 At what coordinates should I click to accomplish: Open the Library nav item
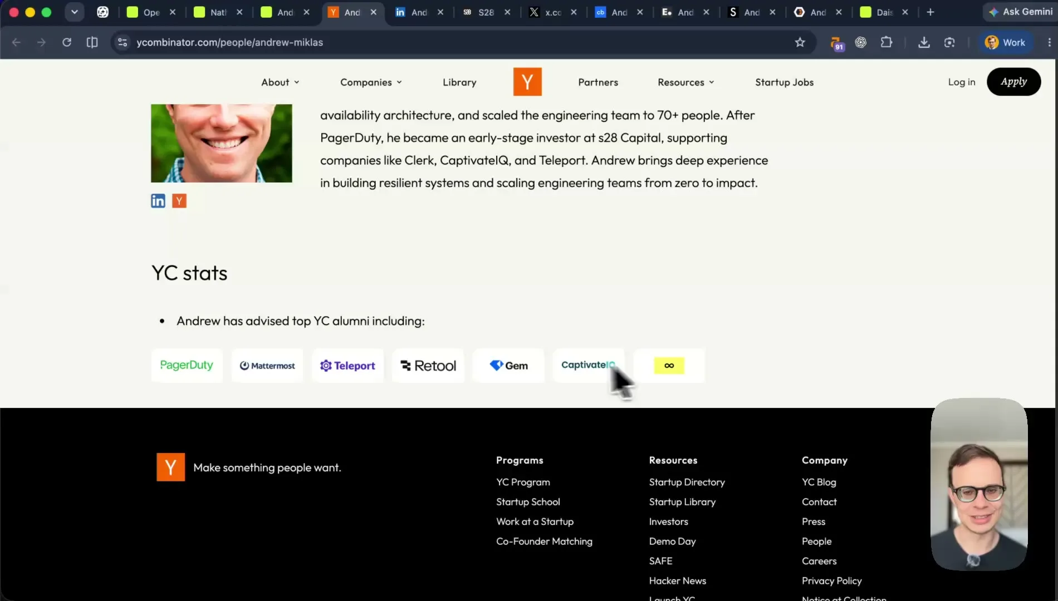(x=459, y=82)
